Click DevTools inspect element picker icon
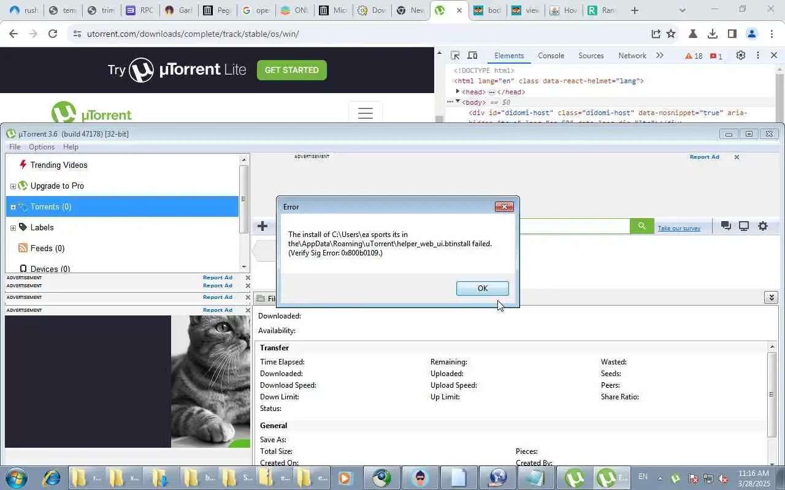785x490 pixels. pyautogui.click(x=455, y=55)
